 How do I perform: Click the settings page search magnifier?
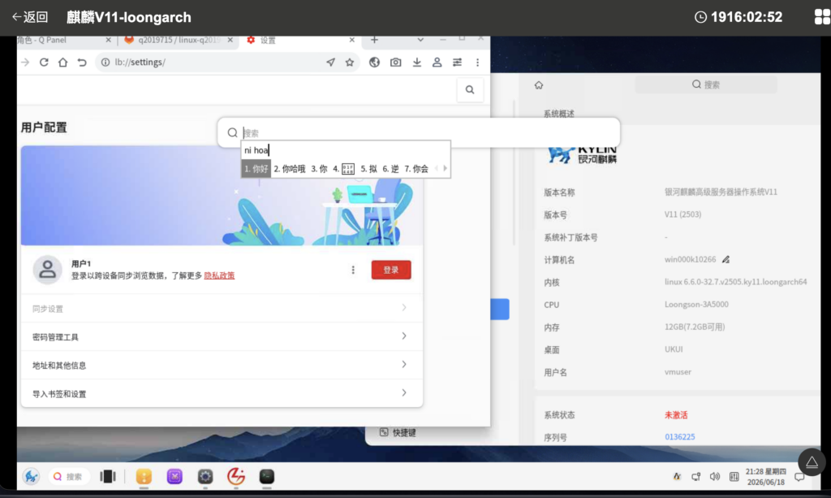(470, 89)
